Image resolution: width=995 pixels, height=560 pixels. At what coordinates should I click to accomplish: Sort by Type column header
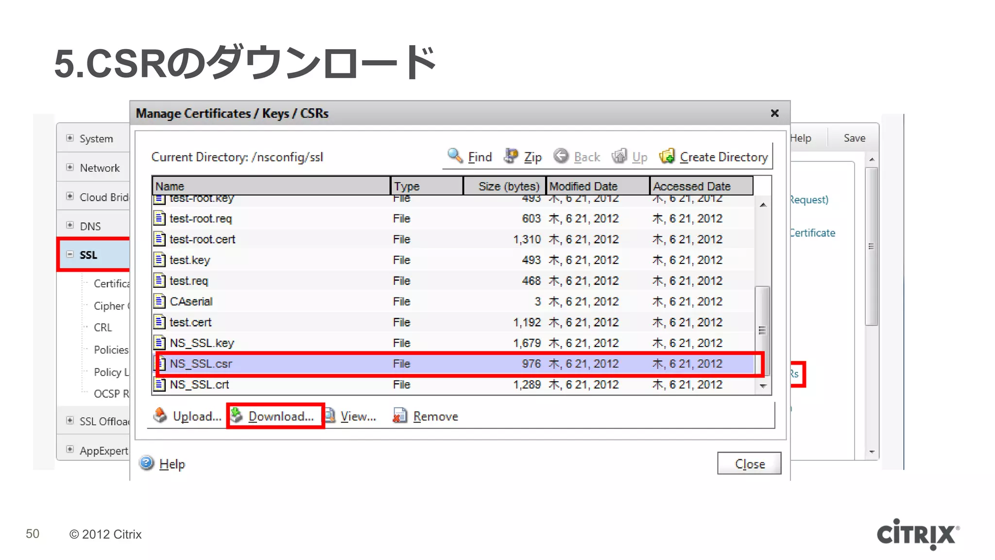[427, 186]
